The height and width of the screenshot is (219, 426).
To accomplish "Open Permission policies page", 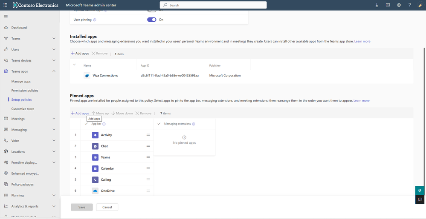I will (25, 91).
